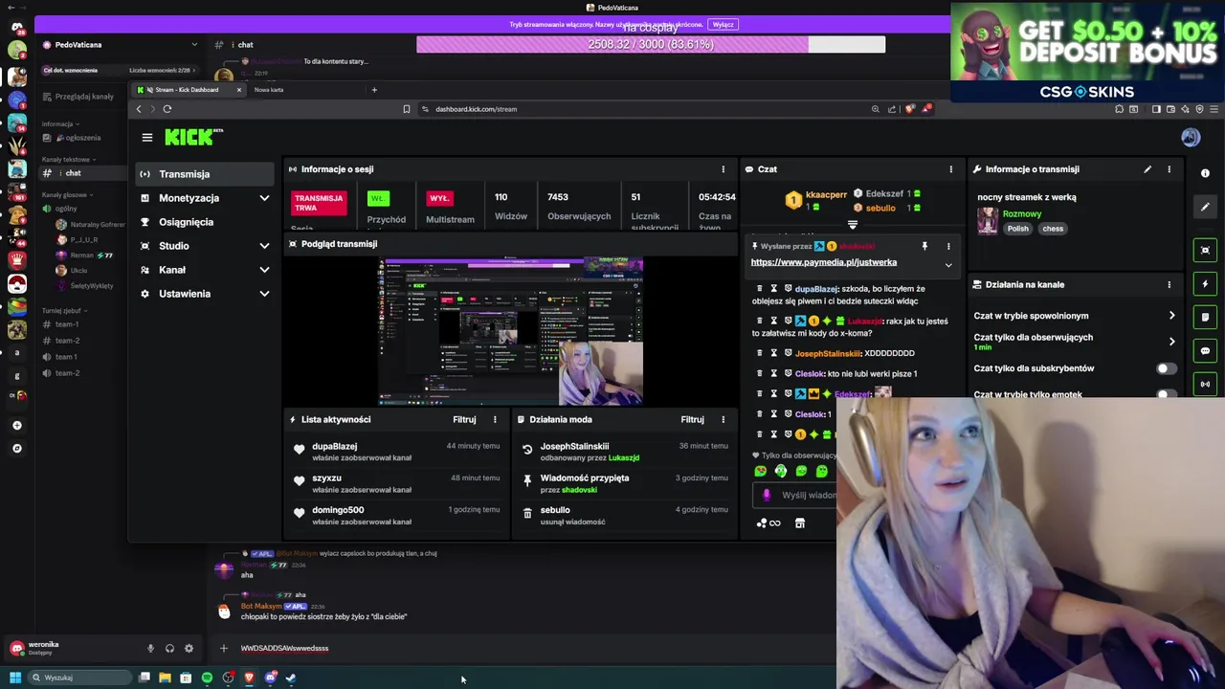This screenshot has height=689, width=1225.
Task: Mute microphone in Discord user panel
Action: coord(150,649)
